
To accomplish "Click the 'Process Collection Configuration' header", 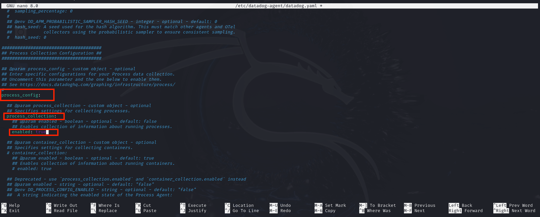I will coord(51,53).
